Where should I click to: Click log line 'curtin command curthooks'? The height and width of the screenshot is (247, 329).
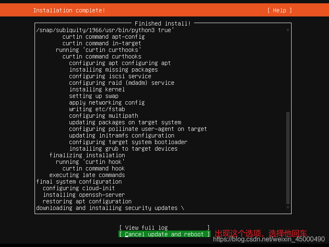(102, 56)
